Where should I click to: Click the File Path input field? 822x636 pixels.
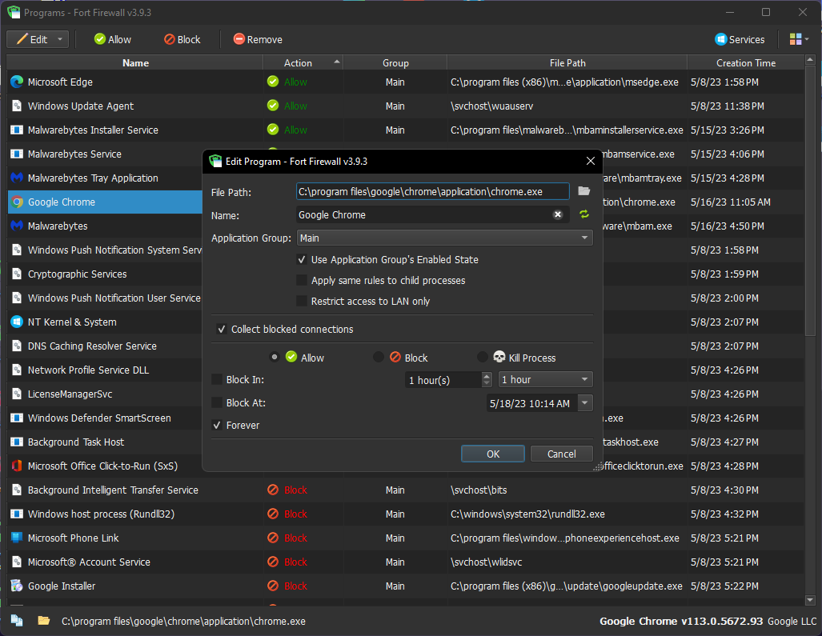click(432, 191)
